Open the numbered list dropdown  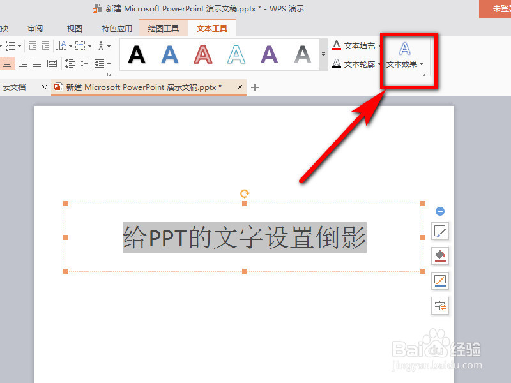[19, 45]
